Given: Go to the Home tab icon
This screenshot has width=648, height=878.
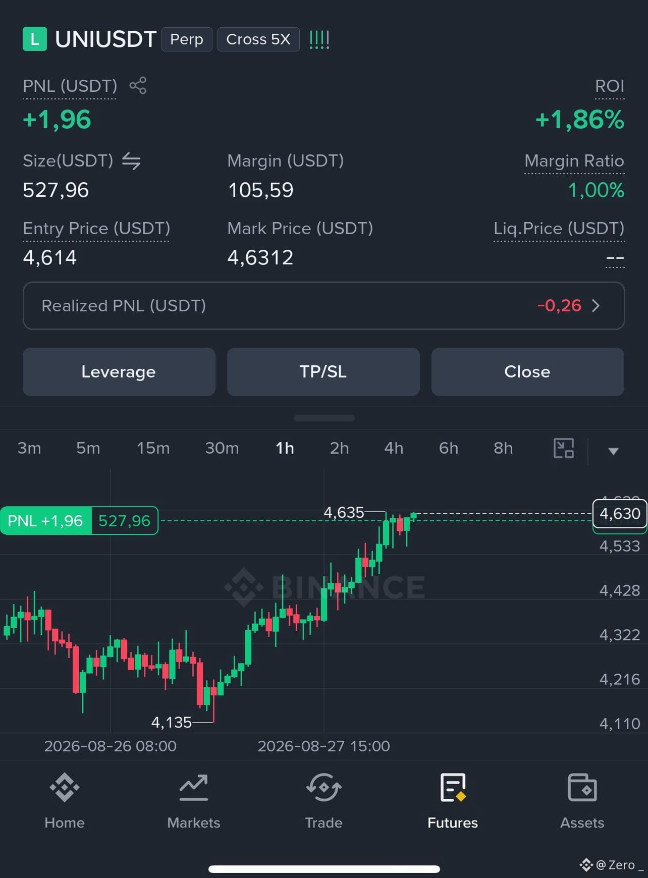Looking at the screenshot, I should 65,788.
